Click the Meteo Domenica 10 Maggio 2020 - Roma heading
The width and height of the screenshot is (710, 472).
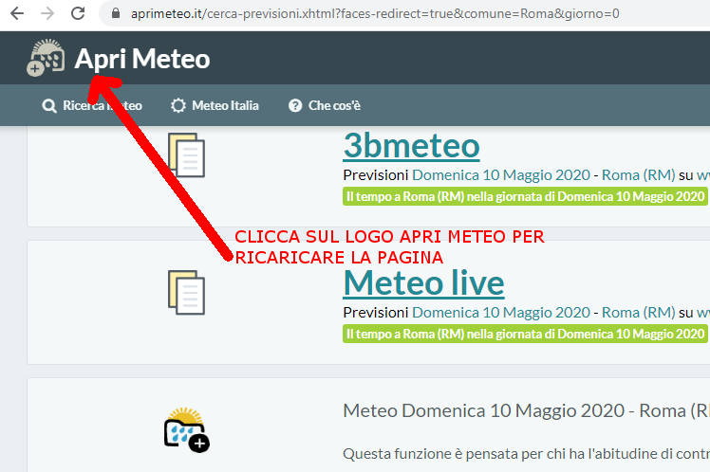[x=526, y=411]
